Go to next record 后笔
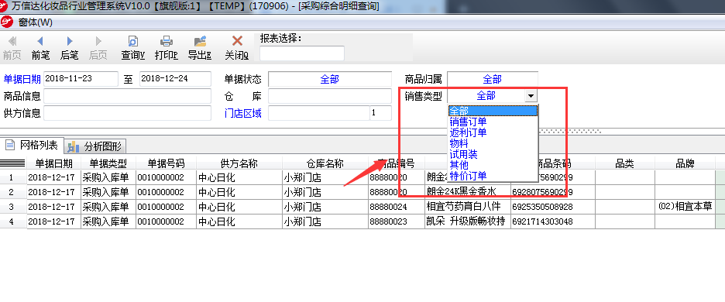This screenshot has height=302, width=725. (x=70, y=42)
